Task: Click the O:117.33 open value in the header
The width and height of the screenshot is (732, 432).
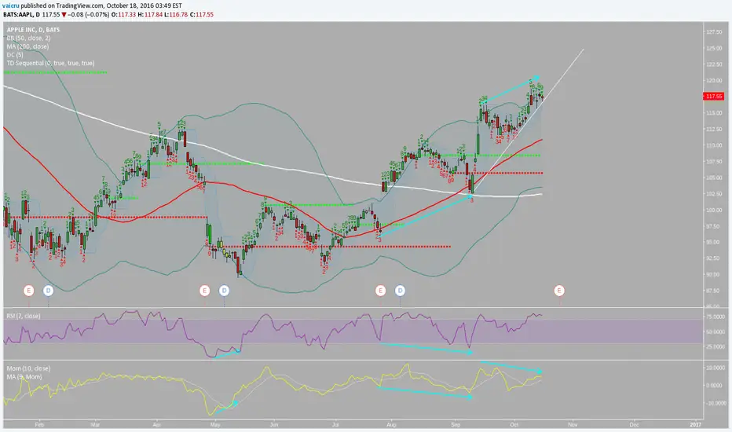Action: click(x=123, y=14)
